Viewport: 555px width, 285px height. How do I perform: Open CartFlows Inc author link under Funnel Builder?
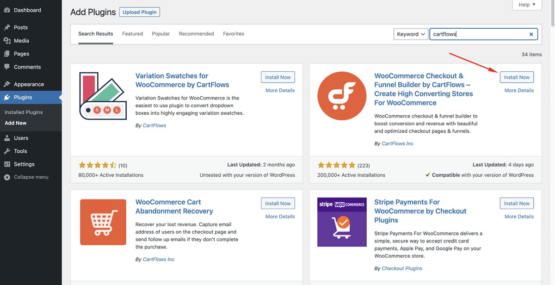[x=398, y=143]
